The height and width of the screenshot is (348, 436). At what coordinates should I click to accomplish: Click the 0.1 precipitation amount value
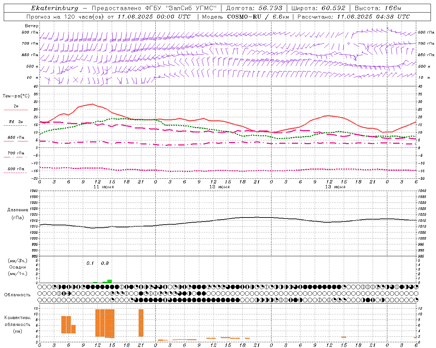pos(90,263)
